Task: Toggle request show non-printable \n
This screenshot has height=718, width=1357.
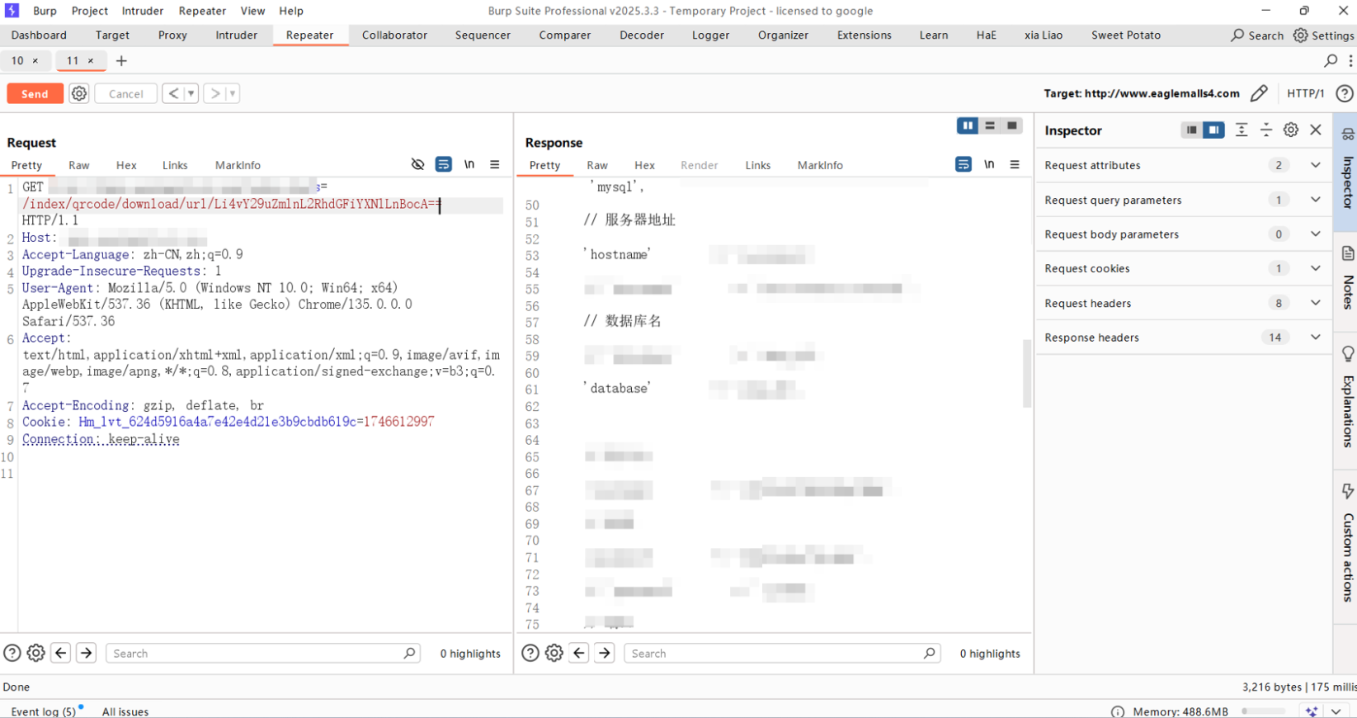Action: (x=469, y=164)
